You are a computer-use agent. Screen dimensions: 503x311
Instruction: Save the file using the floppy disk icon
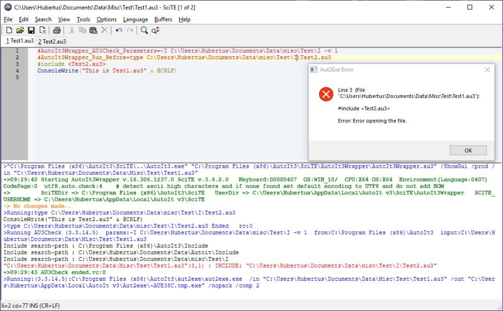(31, 31)
